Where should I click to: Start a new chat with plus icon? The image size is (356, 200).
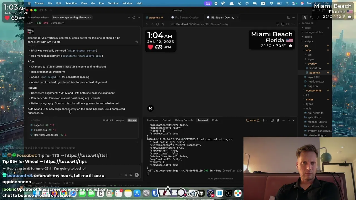[129, 17]
